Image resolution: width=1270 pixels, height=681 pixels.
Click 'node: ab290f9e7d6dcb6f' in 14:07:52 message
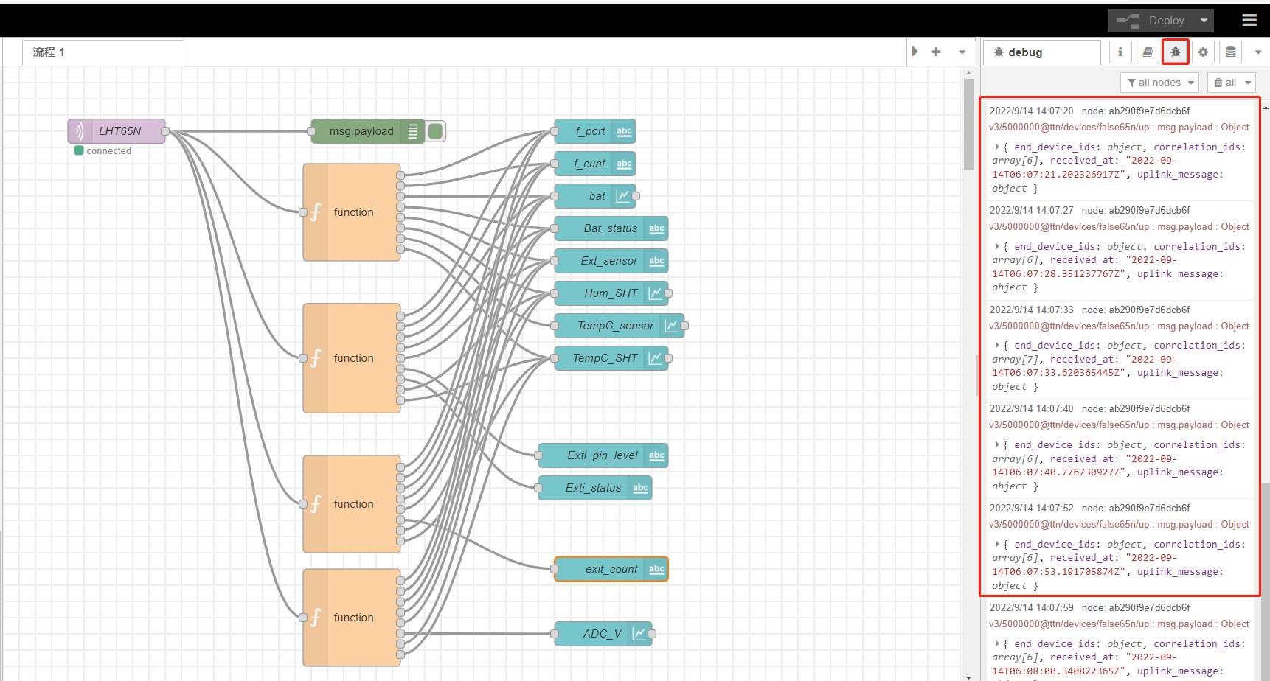[x=1136, y=508]
